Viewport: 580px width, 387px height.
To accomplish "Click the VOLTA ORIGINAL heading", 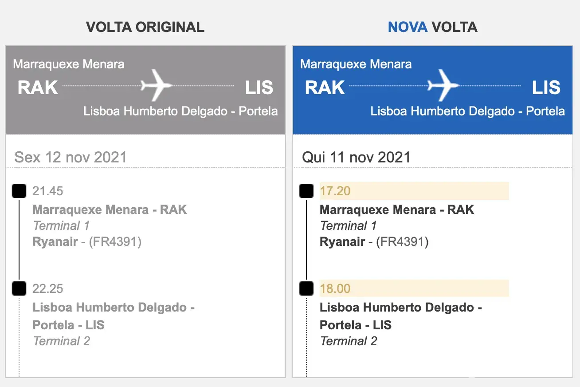I will pyautogui.click(x=145, y=27).
